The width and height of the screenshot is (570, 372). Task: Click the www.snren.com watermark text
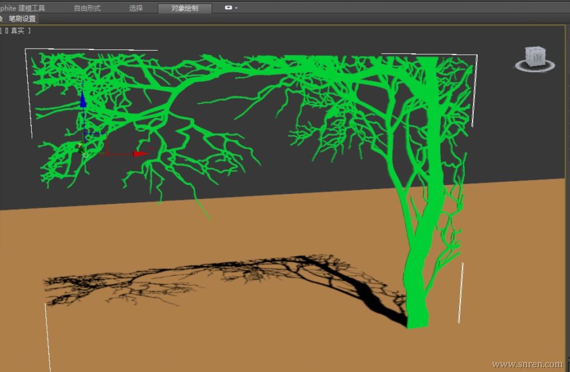click(527, 364)
